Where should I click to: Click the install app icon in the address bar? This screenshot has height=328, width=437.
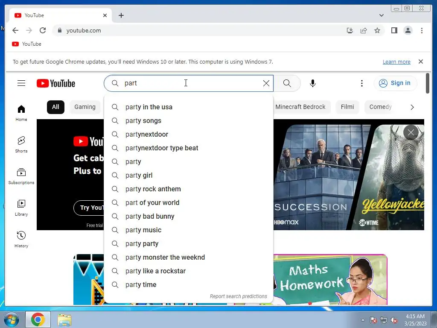point(350,30)
